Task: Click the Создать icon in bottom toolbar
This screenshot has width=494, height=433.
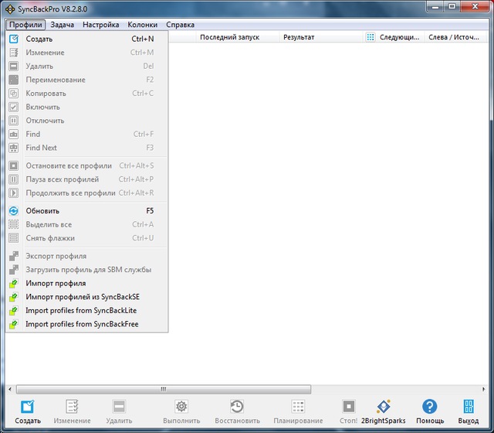Action: click(28, 407)
